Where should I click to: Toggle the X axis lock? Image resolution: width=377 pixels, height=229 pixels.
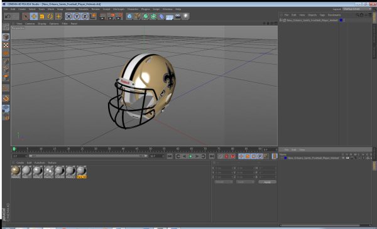pyautogui.click(x=68, y=16)
